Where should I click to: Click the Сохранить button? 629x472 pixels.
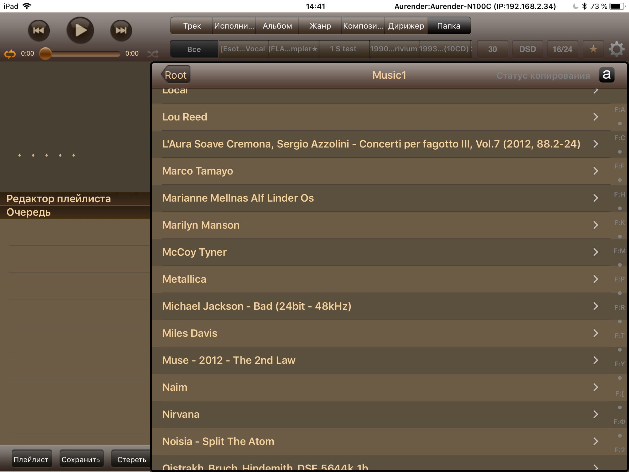(x=81, y=459)
